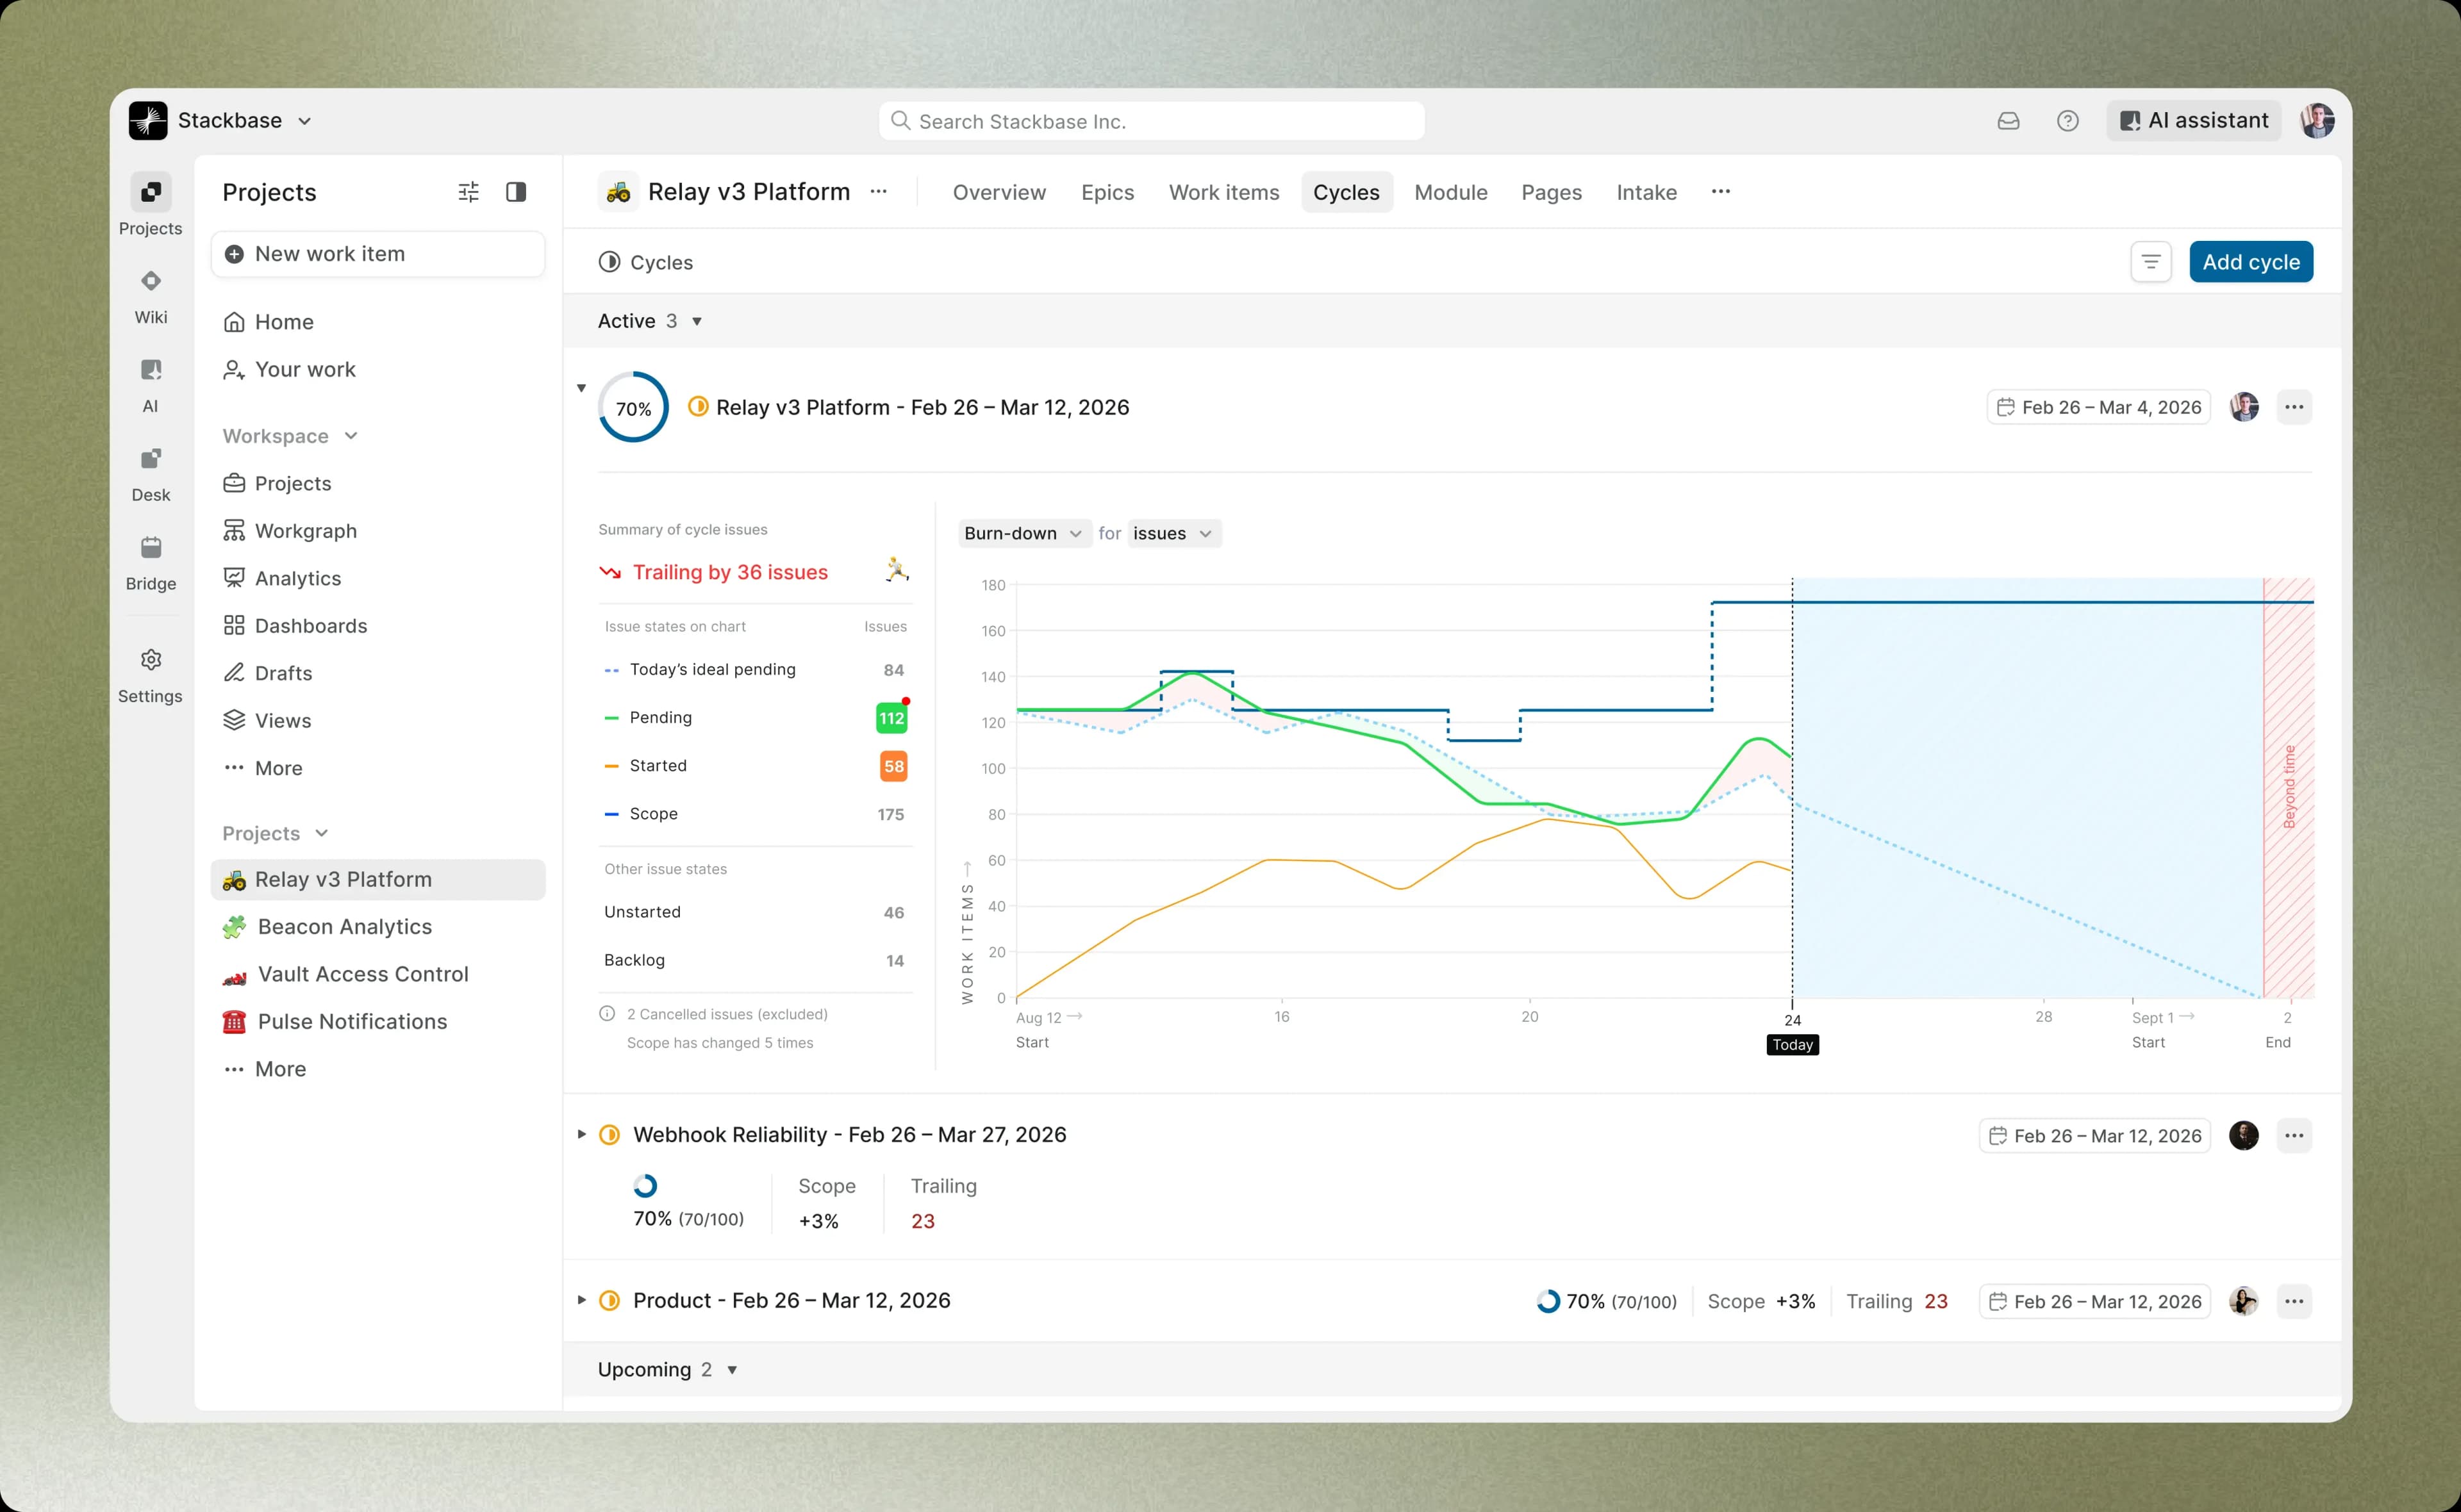Open the Vault Access Control project
The image size is (2461, 1512).
click(x=378, y=975)
